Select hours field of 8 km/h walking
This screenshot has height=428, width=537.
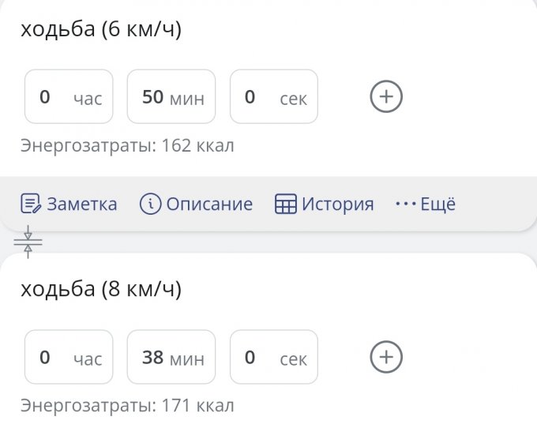[x=69, y=357]
